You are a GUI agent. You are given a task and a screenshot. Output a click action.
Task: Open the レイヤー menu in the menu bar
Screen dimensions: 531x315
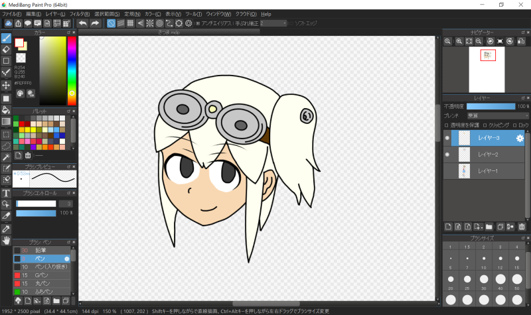coord(55,14)
